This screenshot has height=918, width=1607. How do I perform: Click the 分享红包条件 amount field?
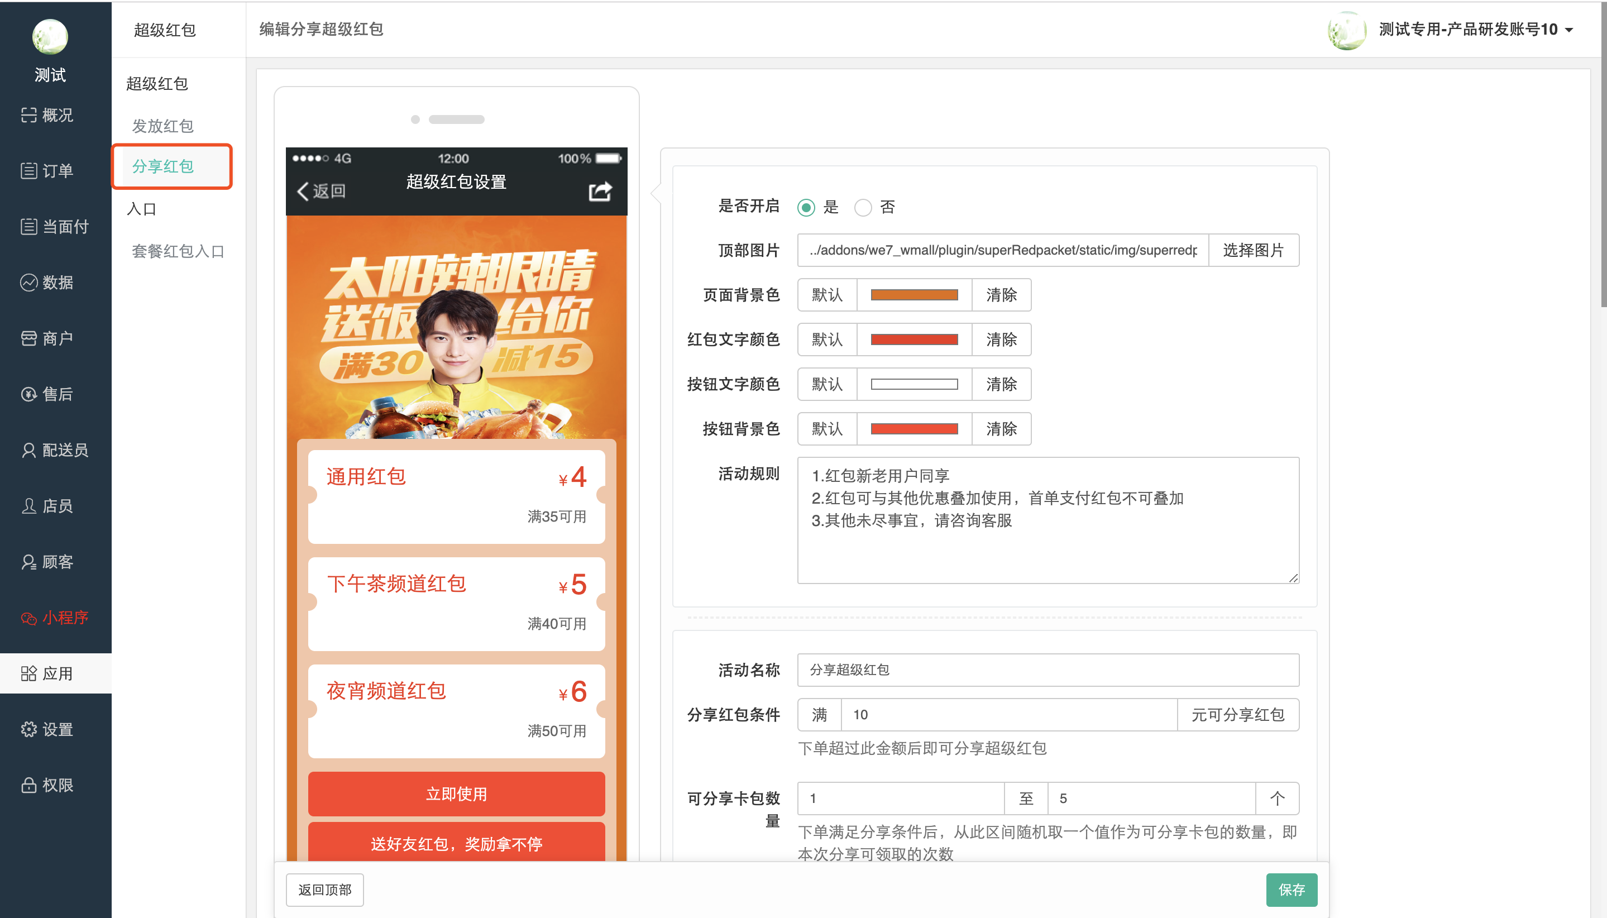1009,714
